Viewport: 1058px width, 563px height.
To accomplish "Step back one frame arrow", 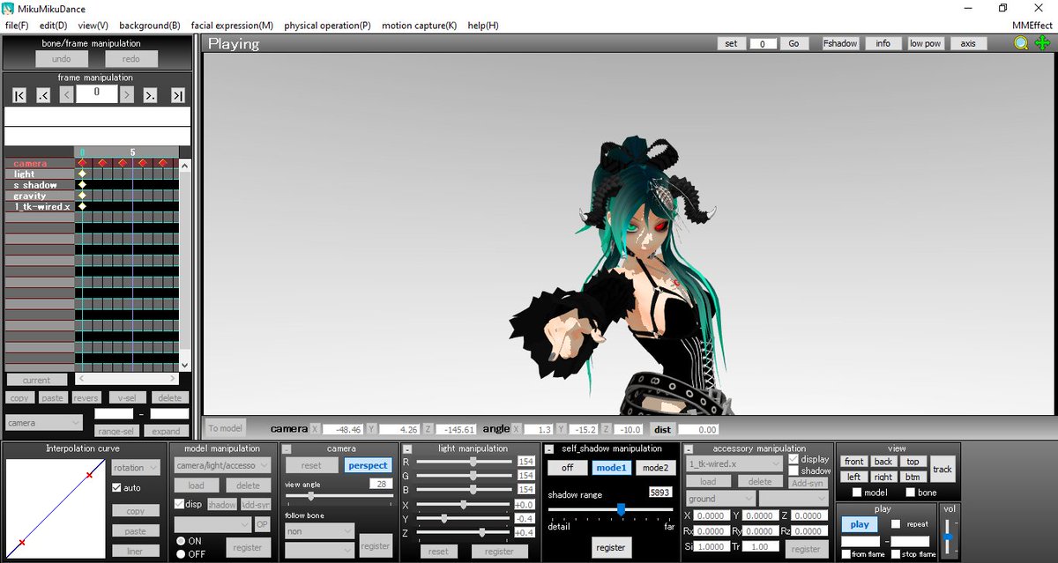I will [67, 95].
